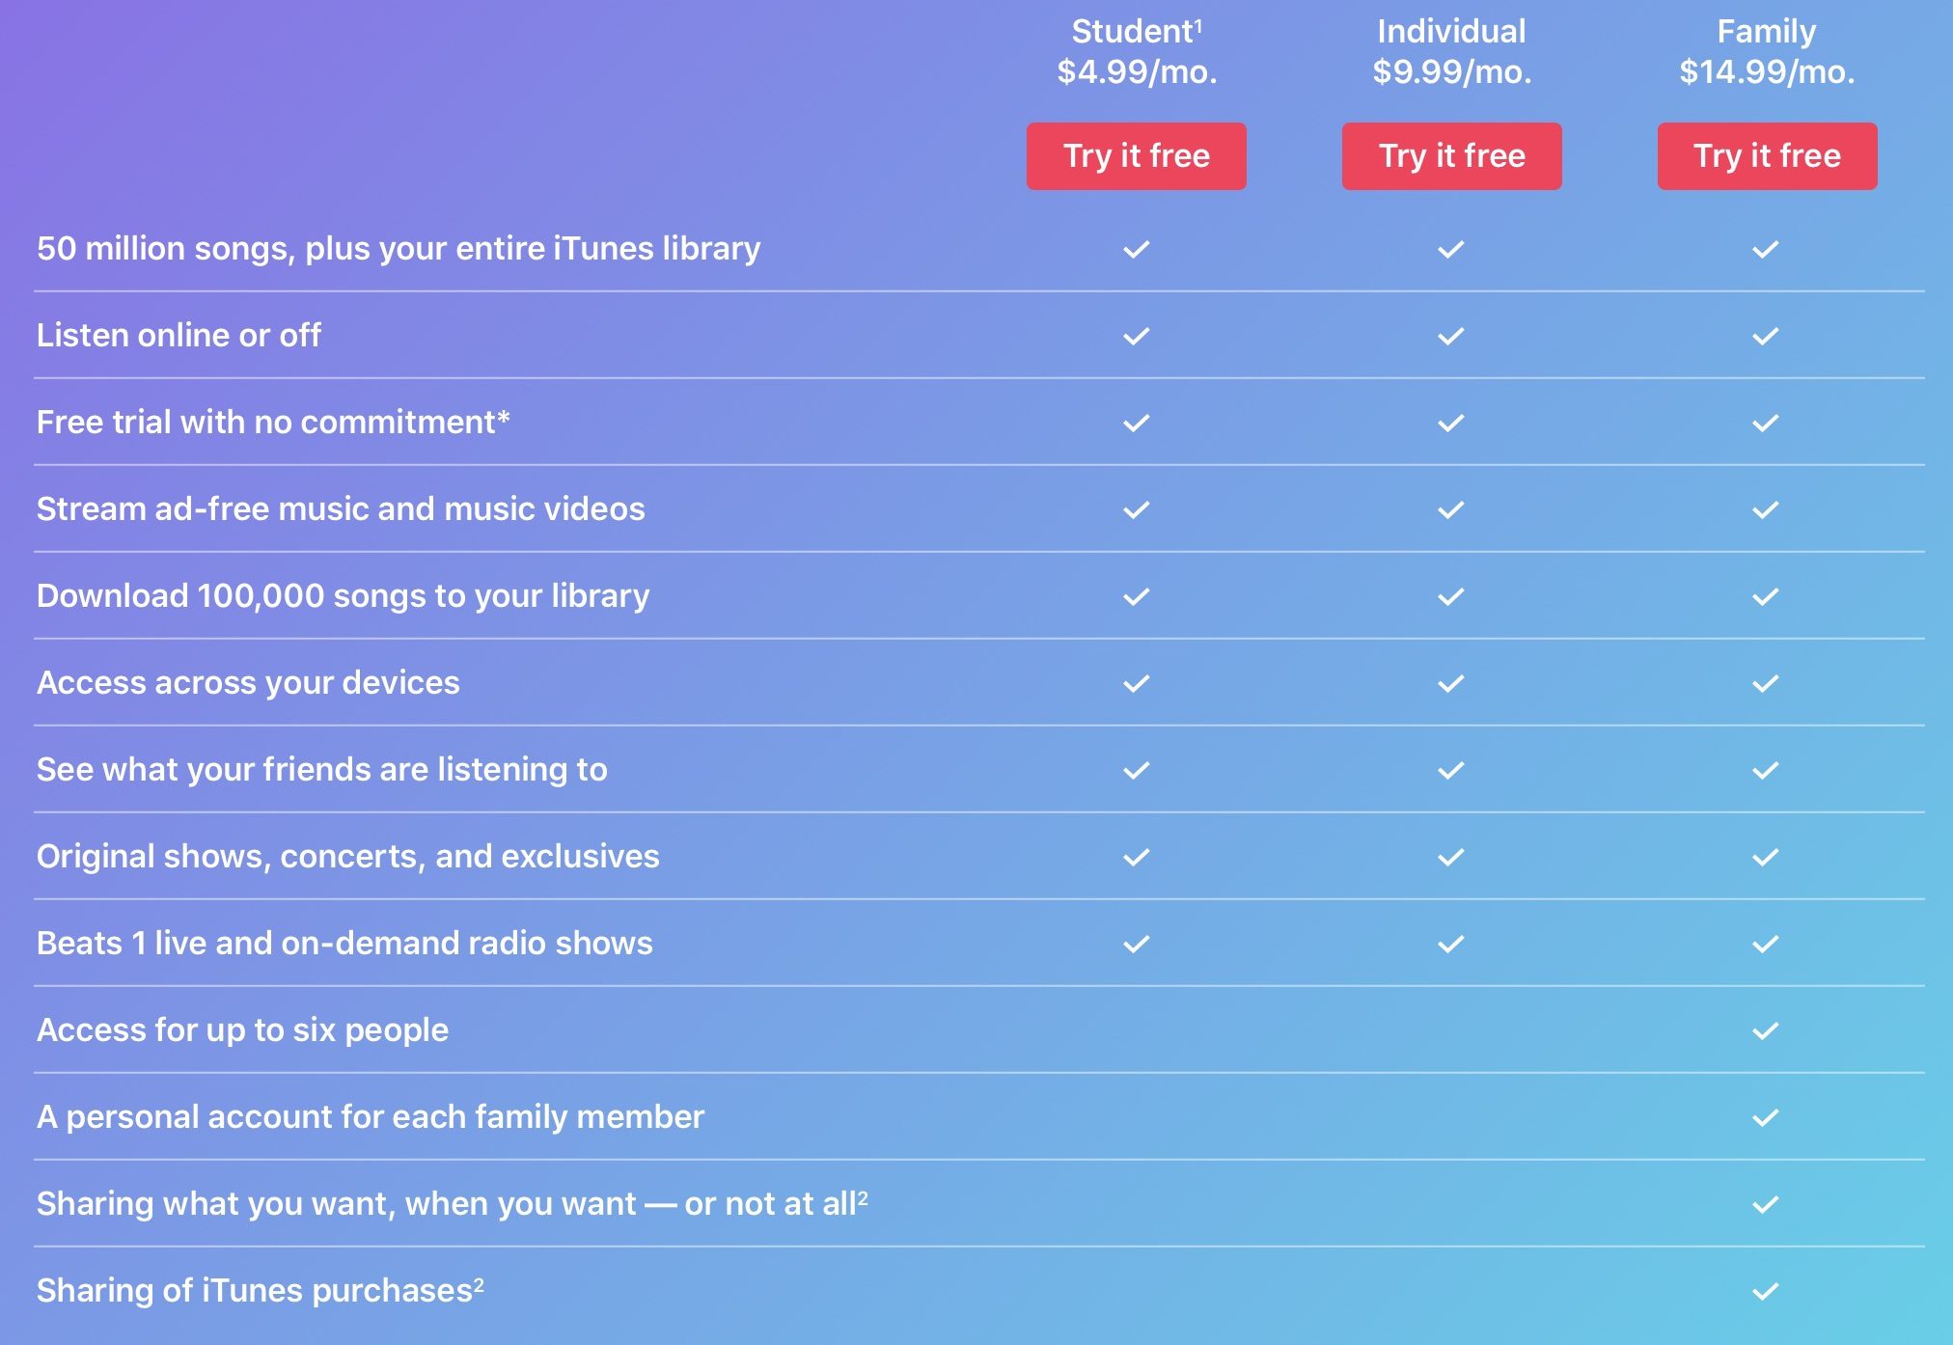Toggle the Family checkmark for sharing iTunes purchases
1953x1345 pixels.
pos(1766,1290)
